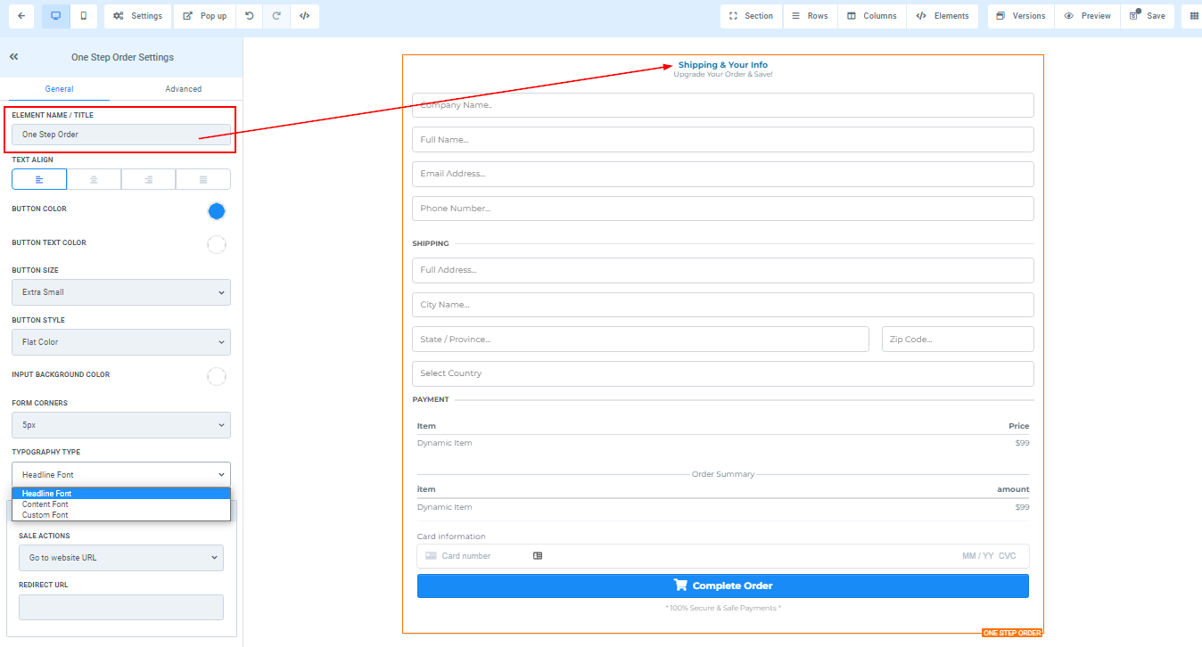Choose Content Font from typography list
This screenshot has height=647, width=1202.
(x=45, y=504)
